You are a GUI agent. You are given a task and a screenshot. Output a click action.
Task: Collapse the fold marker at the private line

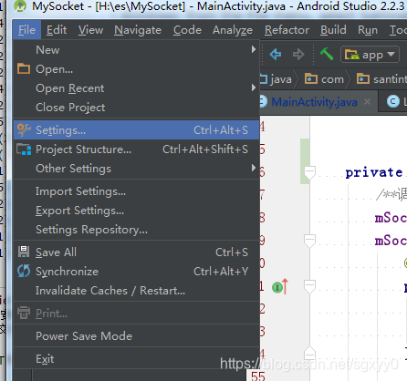pos(309,172)
